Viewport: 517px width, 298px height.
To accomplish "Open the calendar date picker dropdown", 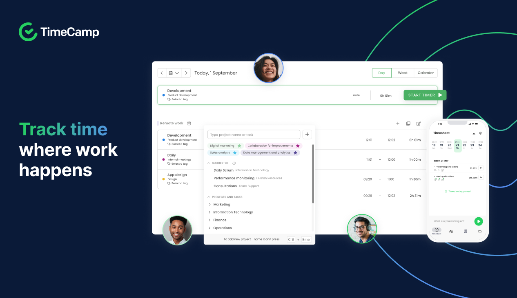I will tap(174, 73).
